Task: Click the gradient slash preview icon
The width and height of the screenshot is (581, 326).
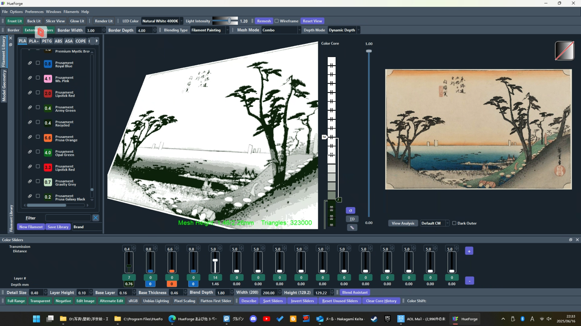Action: (x=565, y=51)
